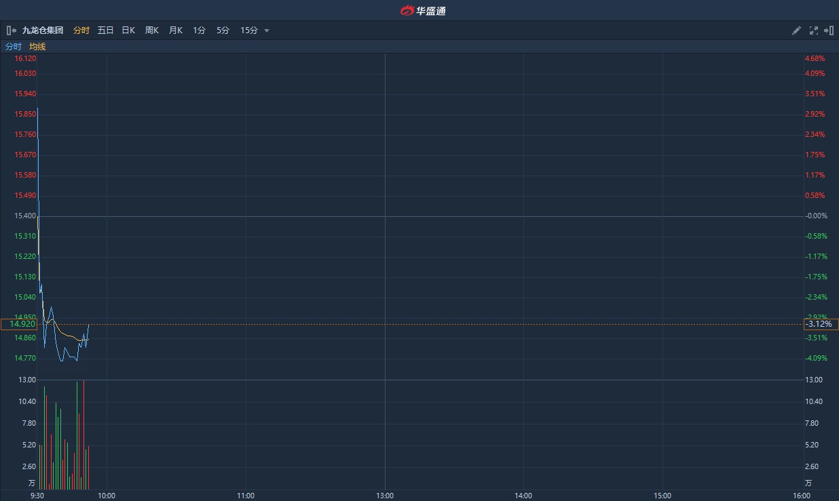Select the 15分 interval tab
839x501 pixels.
[x=248, y=31]
